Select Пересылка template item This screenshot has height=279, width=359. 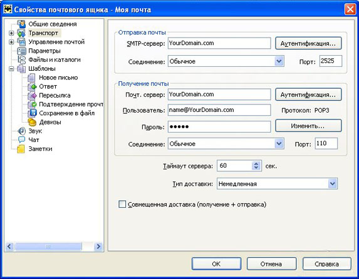click(x=55, y=95)
